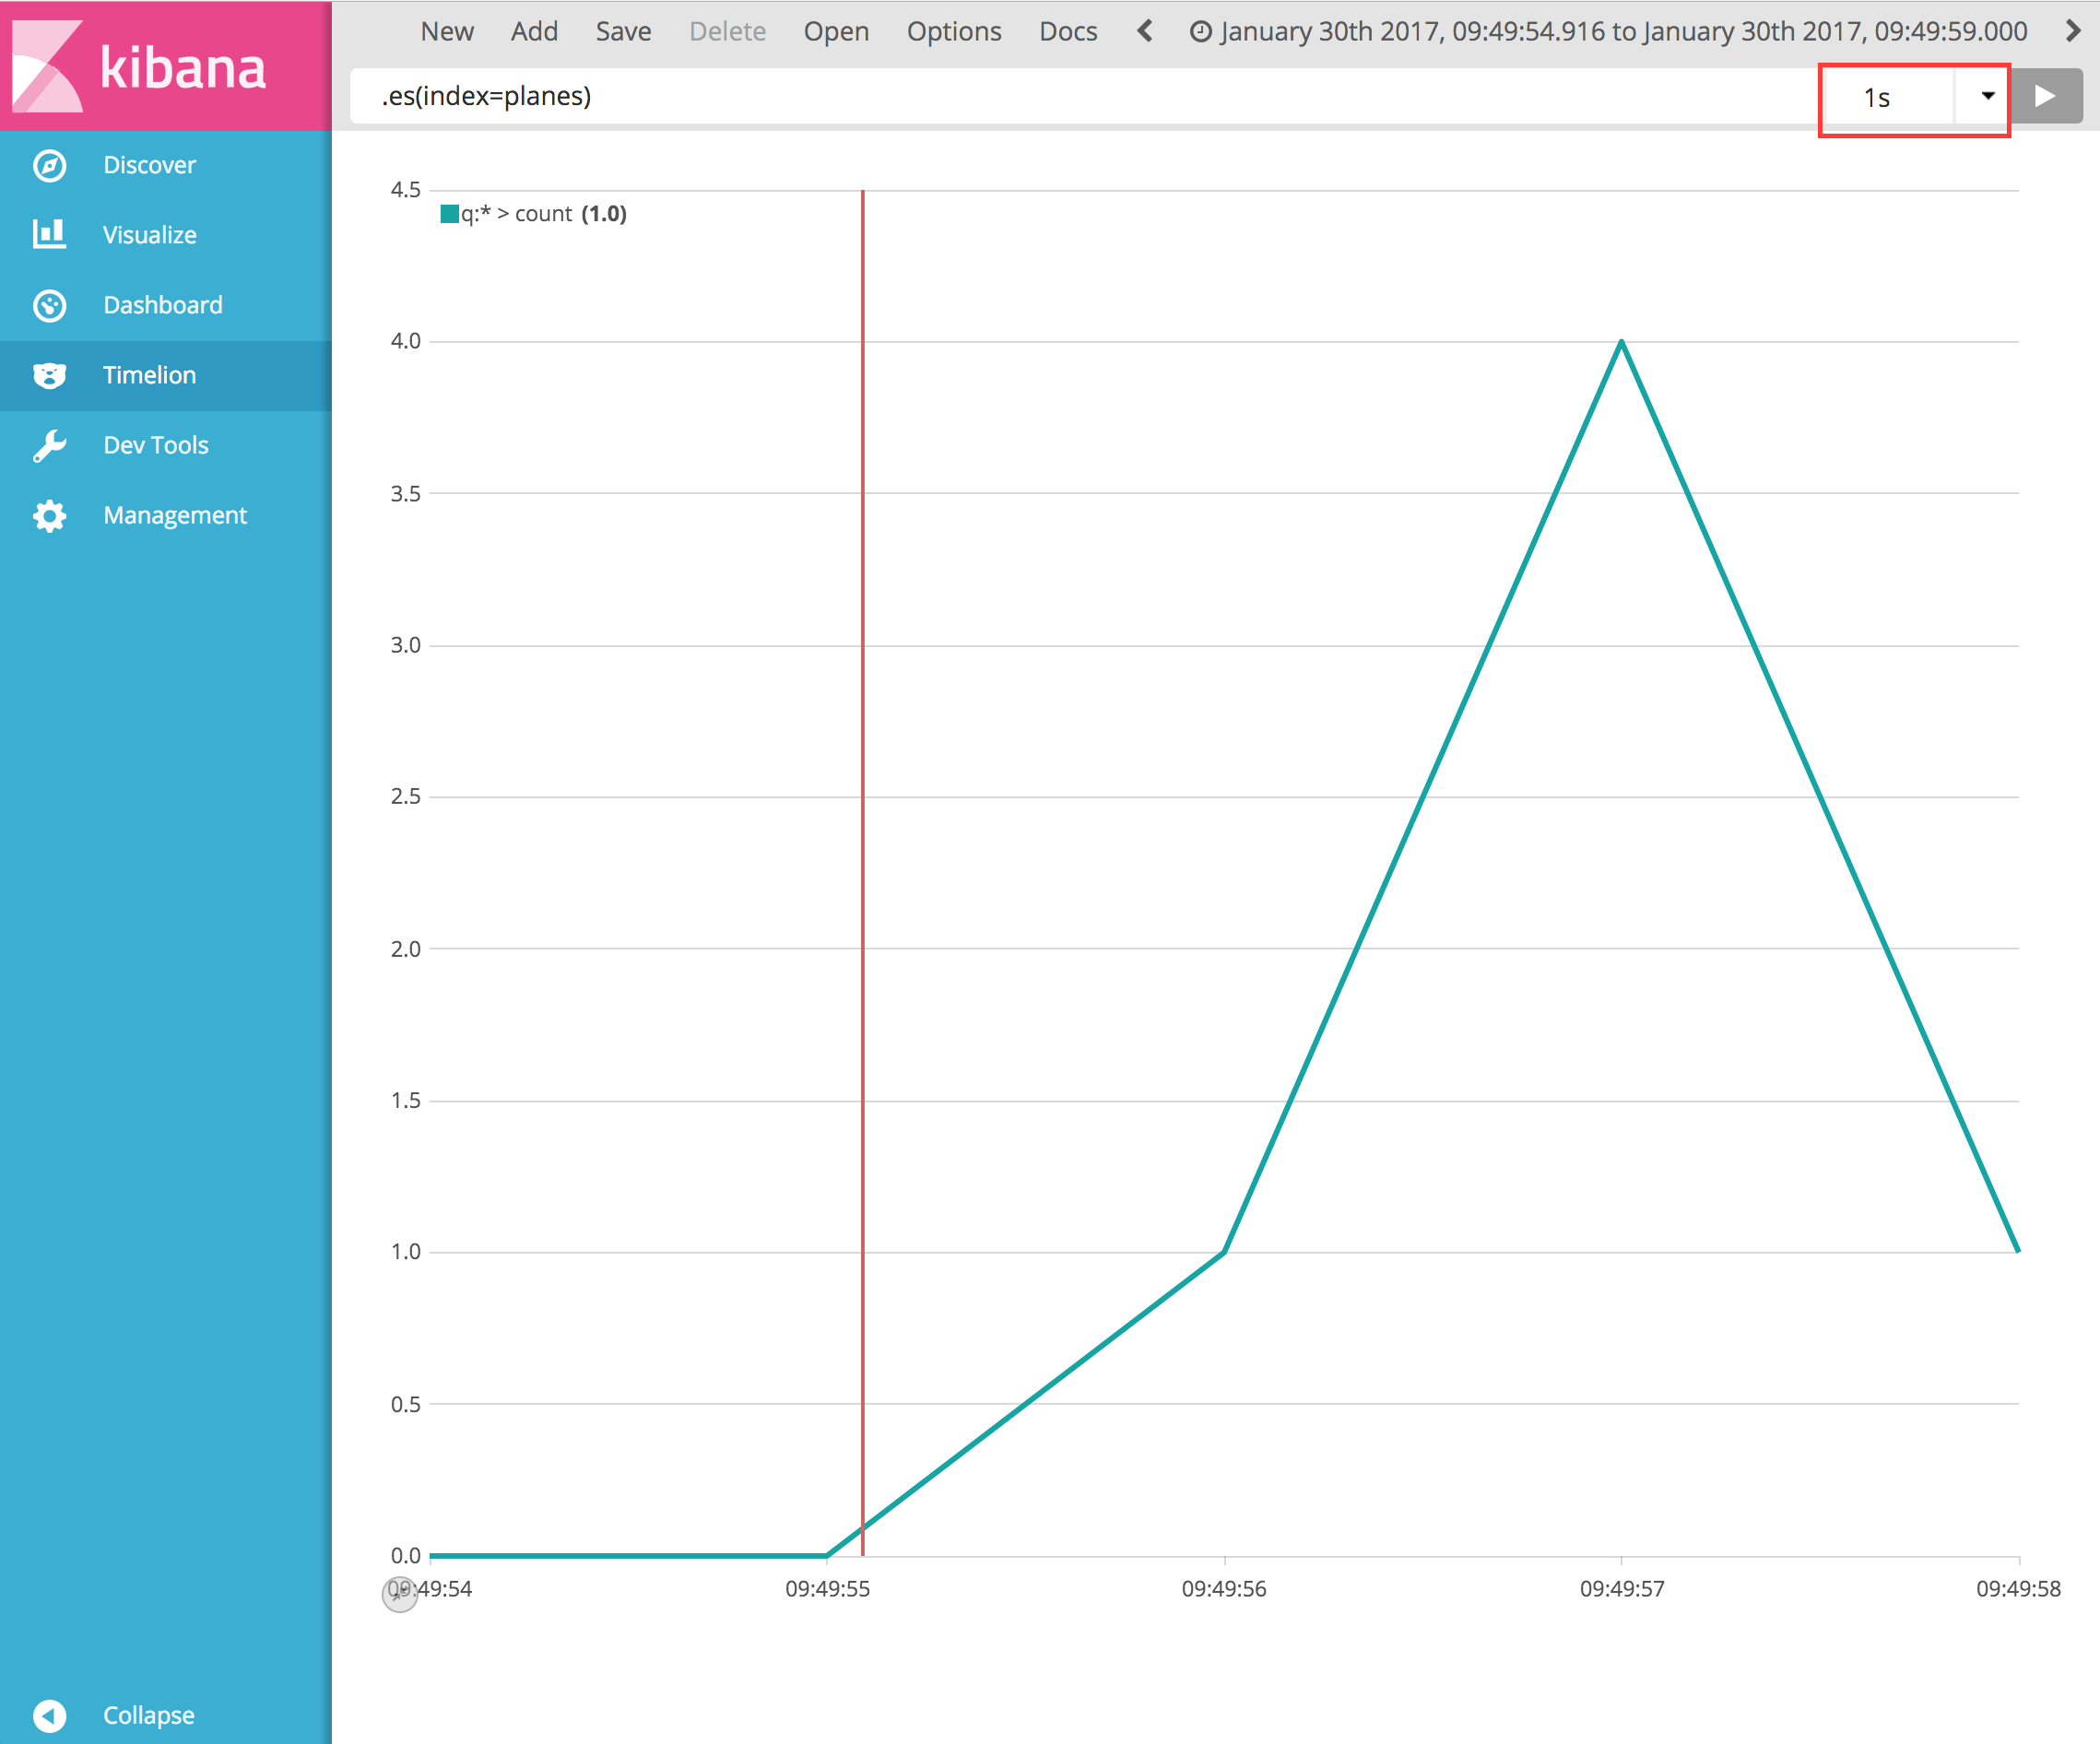The height and width of the screenshot is (1744, 2100).
Task: Open the 1s interval dropdown arrow
Action: [1987, 96]
